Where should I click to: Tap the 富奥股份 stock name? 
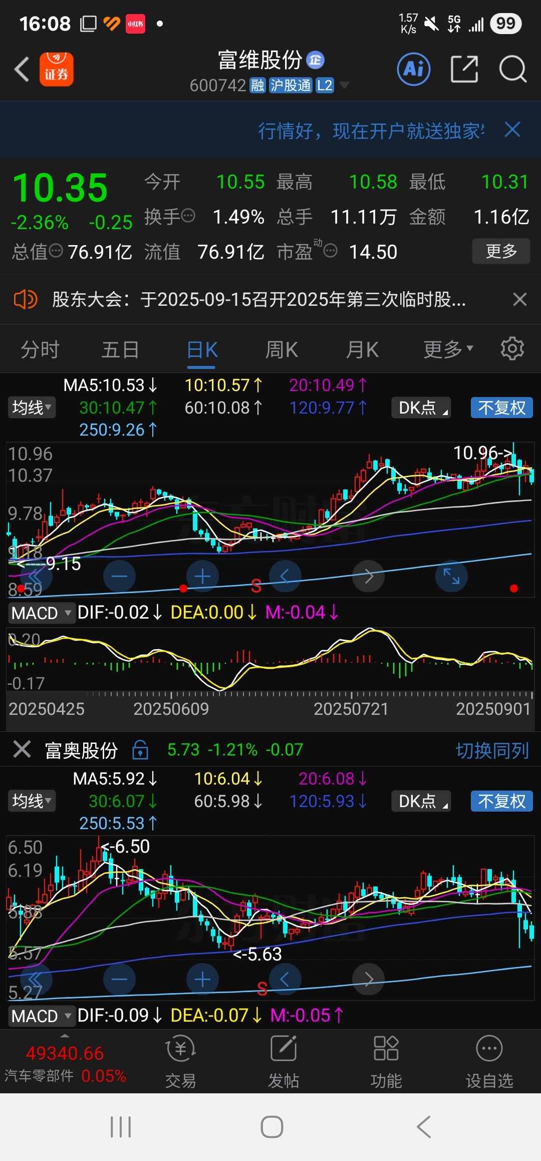81,750
